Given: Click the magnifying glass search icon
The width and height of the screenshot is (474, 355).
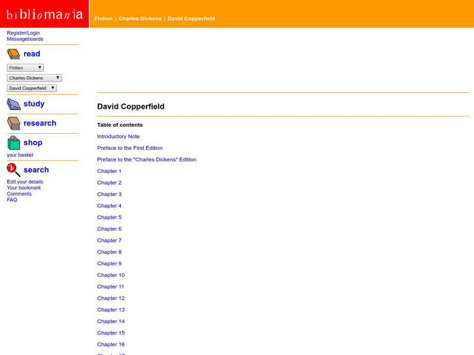Looking at the screenshot, I should tap(14, 170).
